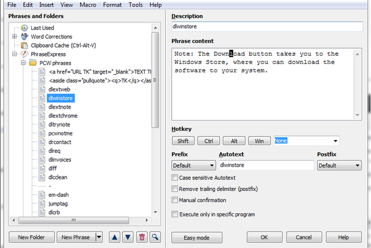Open the Edit menu
371x248 pixels.
[28, 4]
